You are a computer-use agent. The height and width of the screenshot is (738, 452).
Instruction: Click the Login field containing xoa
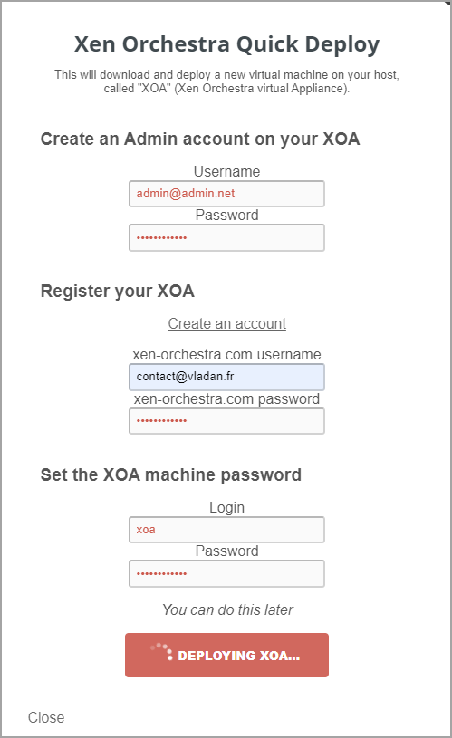226,530
